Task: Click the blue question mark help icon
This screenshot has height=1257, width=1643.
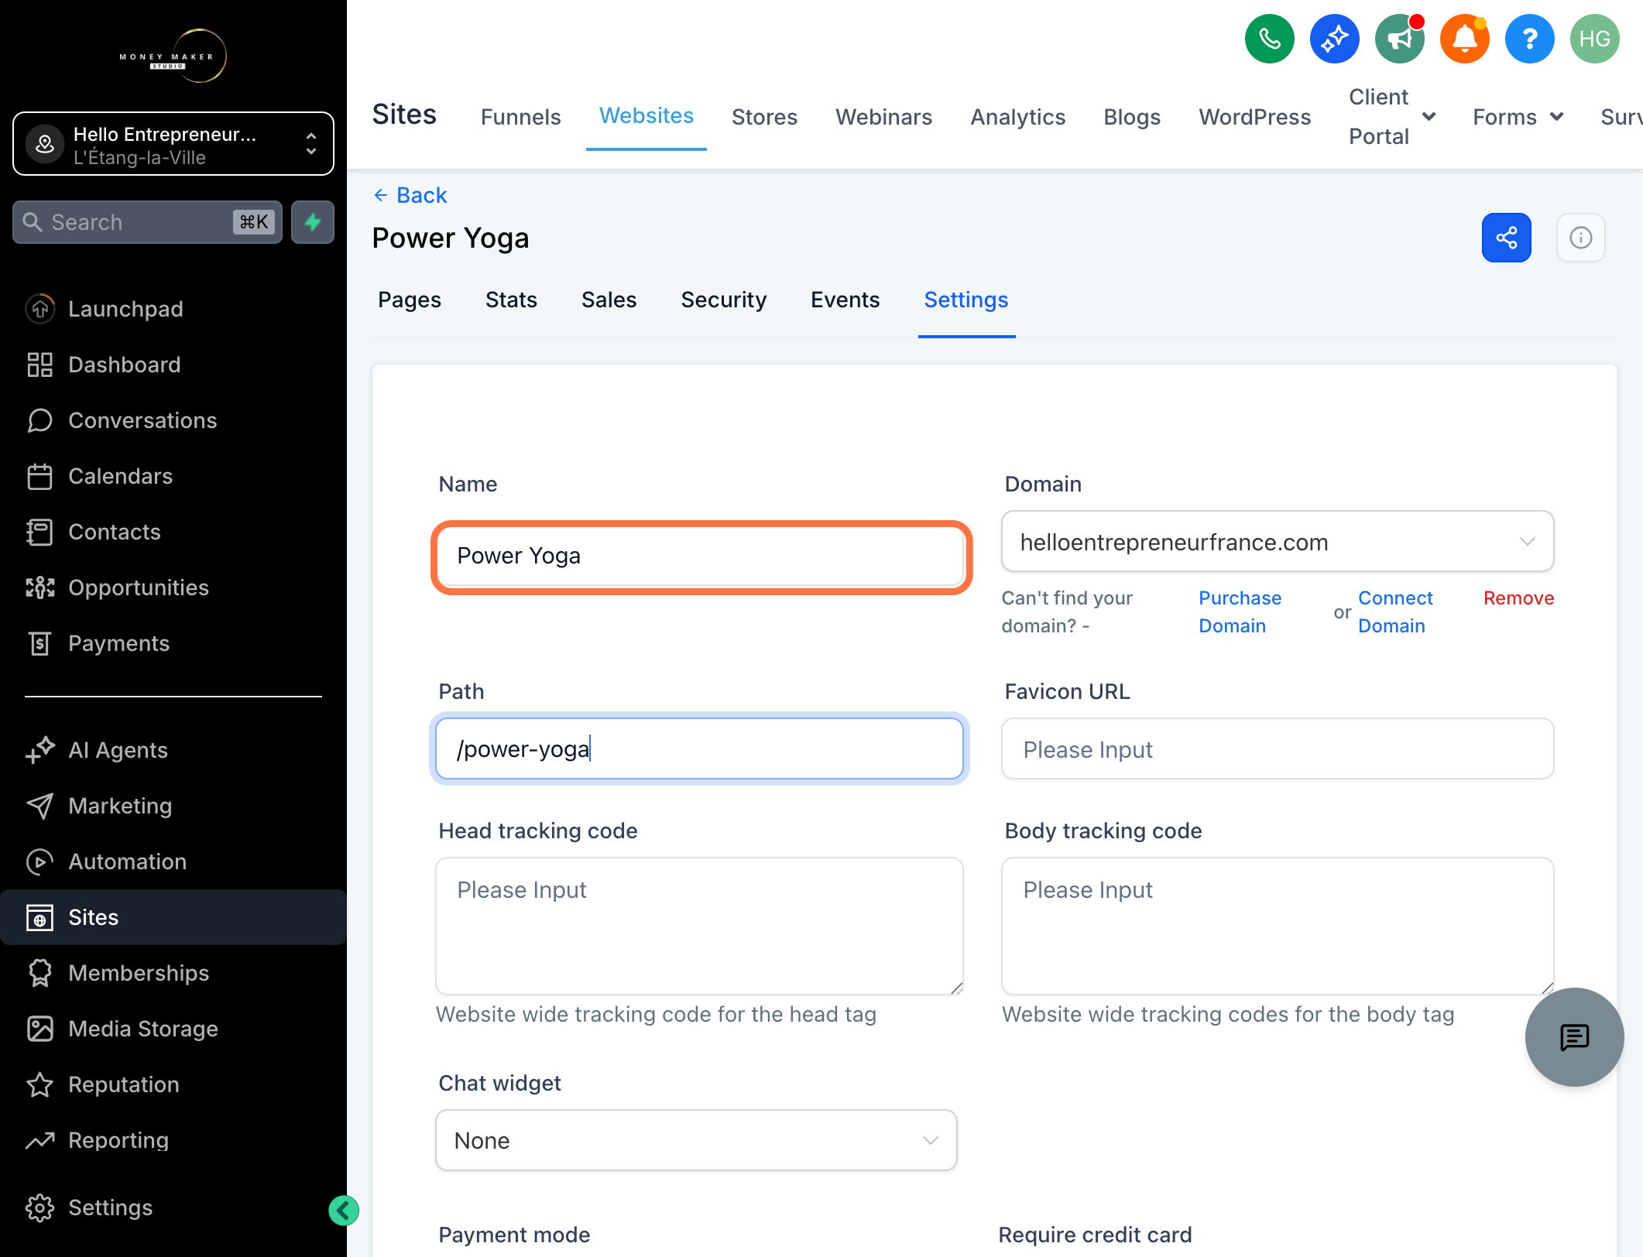Action: pyautogui.click(x=1529, y=39)
